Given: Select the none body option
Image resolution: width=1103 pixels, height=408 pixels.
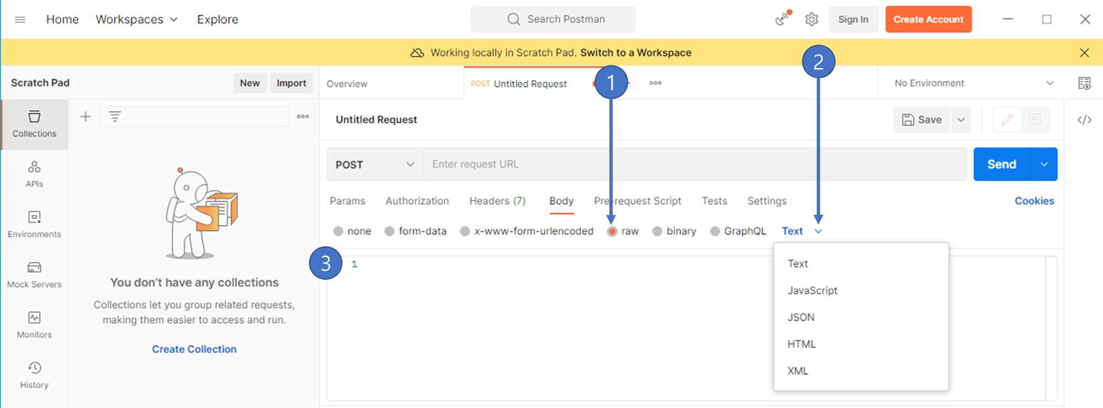Looking at the screenshot, I should (352, 231).
